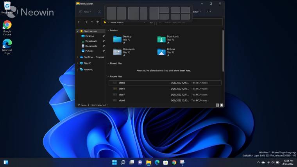Click the Up directory arrow button
The image size is (297, 167).
[x=98, y=22]
